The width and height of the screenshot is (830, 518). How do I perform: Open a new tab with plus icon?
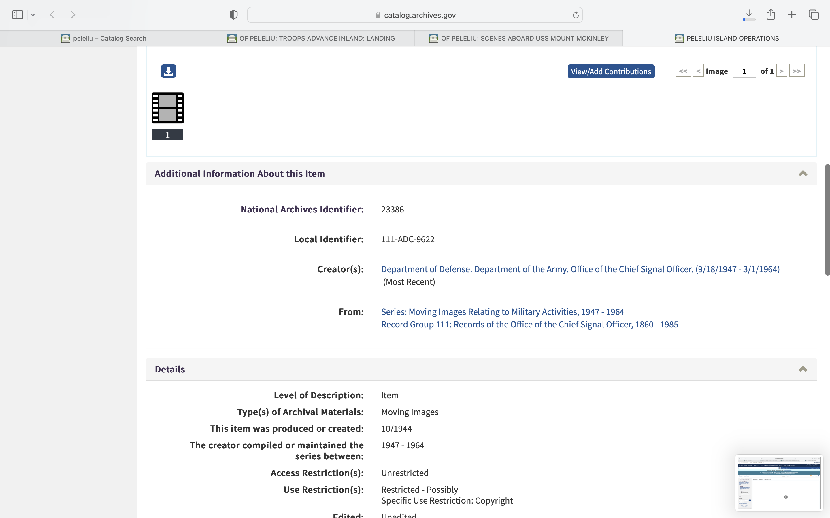click(792, 15)
